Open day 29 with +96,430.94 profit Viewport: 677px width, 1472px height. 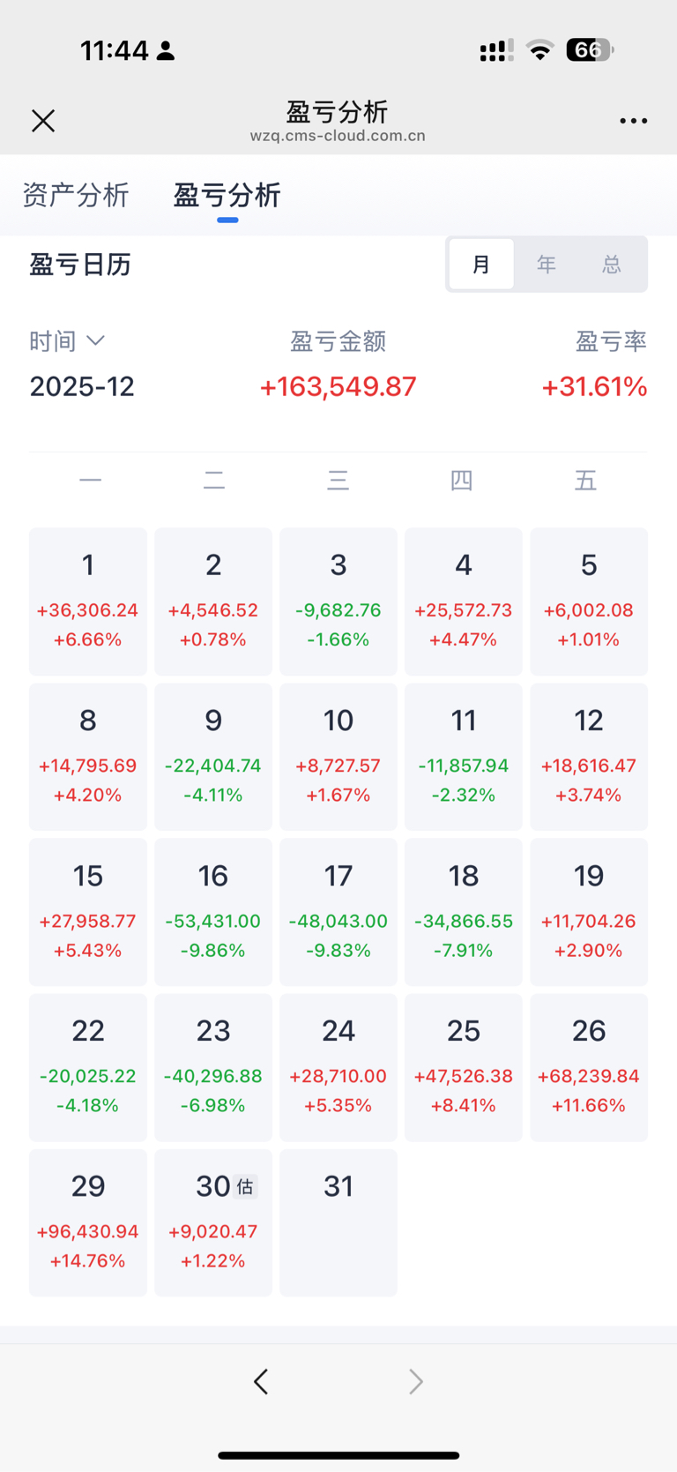[88, 1222]
